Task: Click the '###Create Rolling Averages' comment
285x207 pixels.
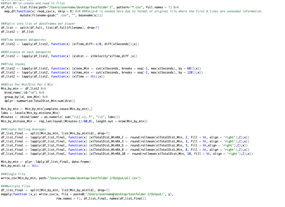Action: (24, 129)
